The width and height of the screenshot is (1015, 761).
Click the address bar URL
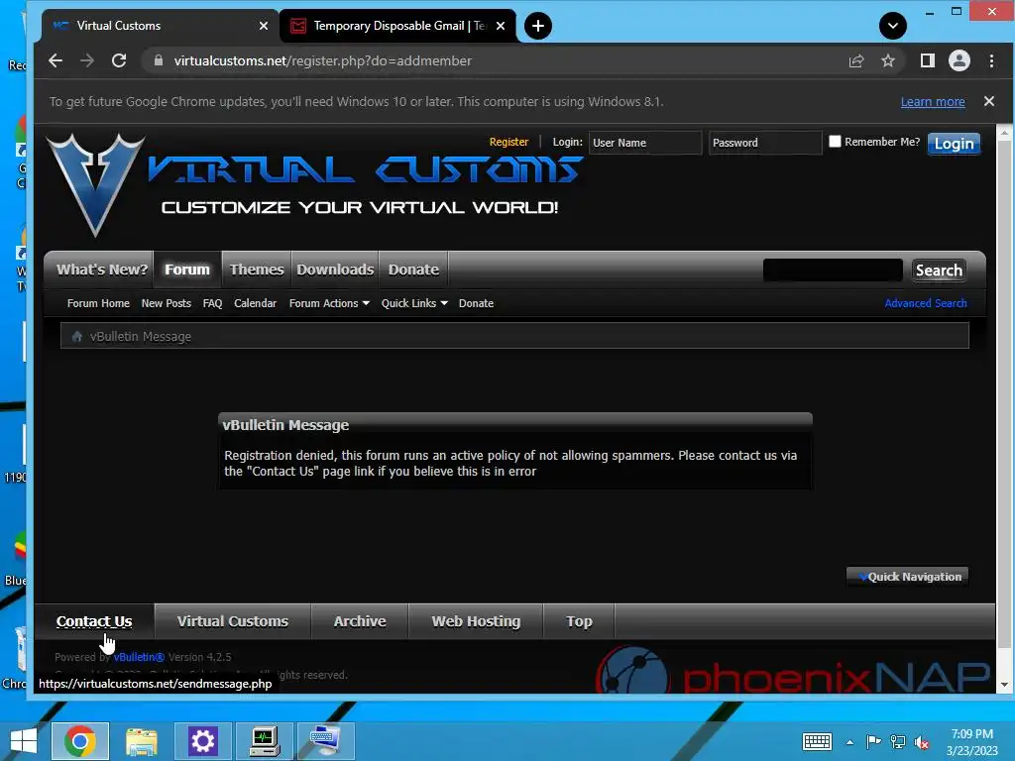tap(322, 60)
